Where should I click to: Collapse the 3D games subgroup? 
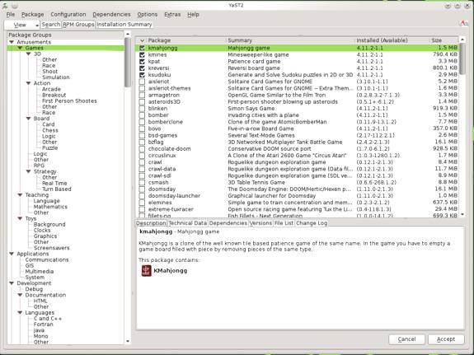tap(28, 54)
